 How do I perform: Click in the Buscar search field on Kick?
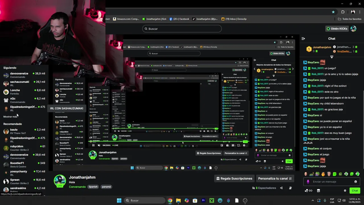182,29
